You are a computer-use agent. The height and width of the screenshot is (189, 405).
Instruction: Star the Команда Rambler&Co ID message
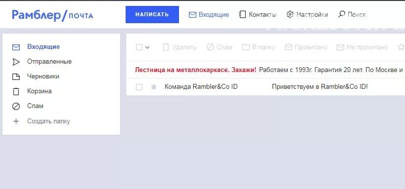pos(154,87)
